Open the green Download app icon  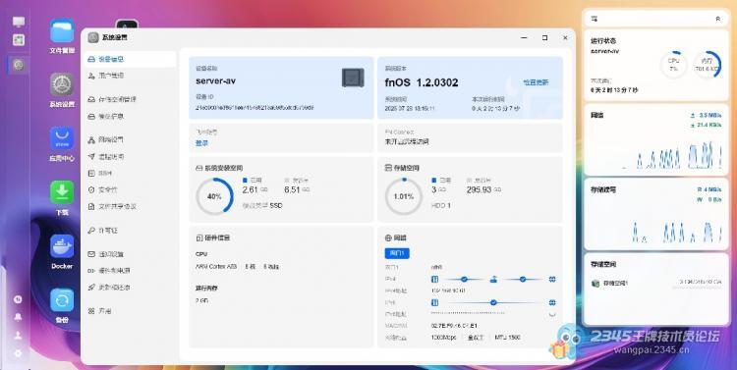62,192
